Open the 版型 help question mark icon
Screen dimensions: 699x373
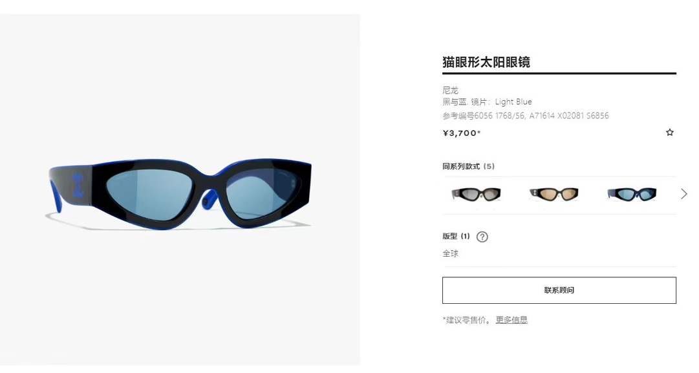[482, 237]
